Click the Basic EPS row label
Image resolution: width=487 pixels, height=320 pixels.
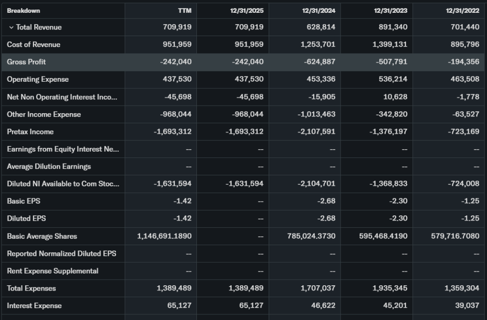point(23,201)
